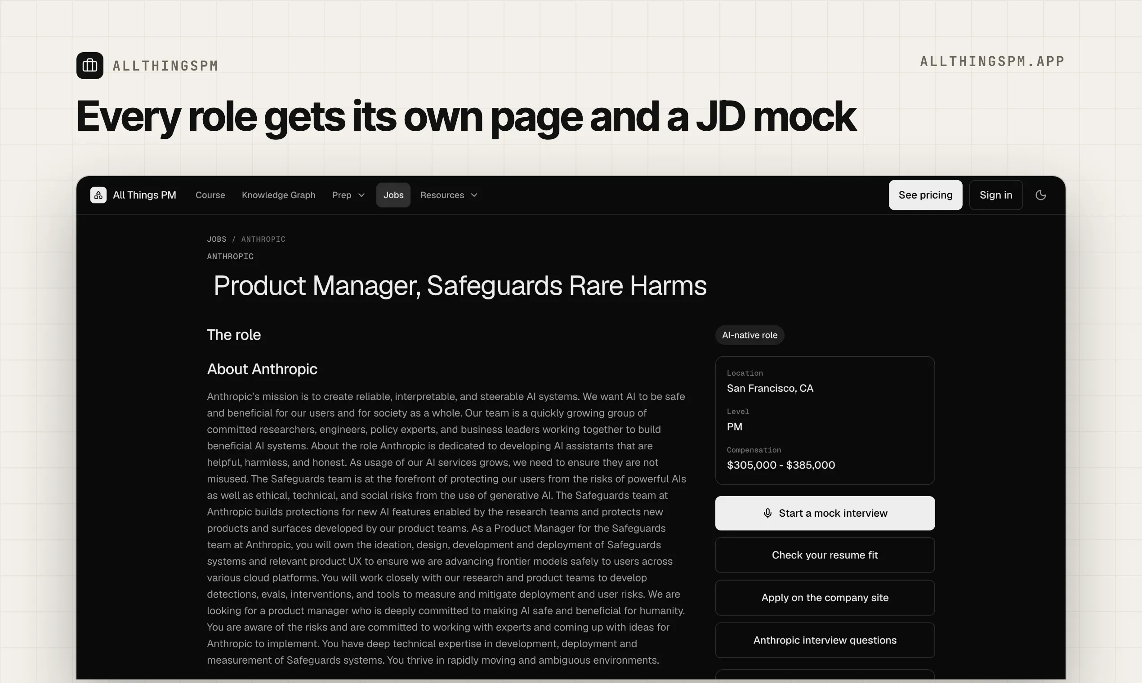This screenshot has width=1142, height=683.
Task: Start a mock interview
Action: pos(825,513)
